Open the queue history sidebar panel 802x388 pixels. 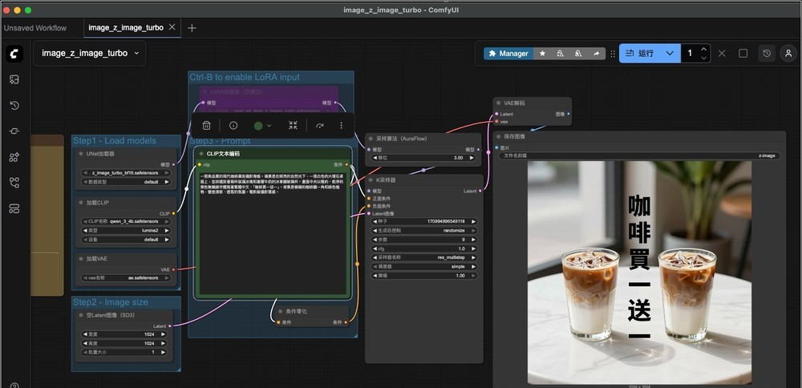pos(14,105)
